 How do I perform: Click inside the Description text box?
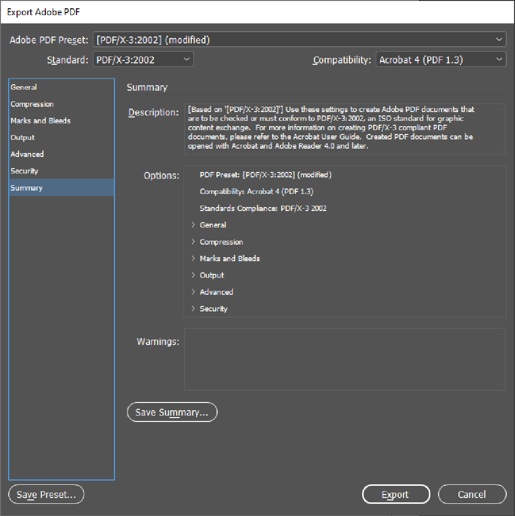344,129
